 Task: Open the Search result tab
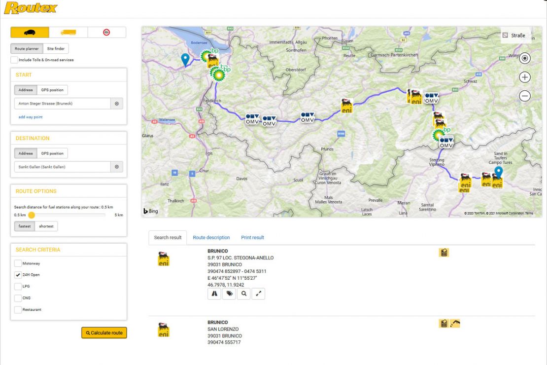pos(168,238)
